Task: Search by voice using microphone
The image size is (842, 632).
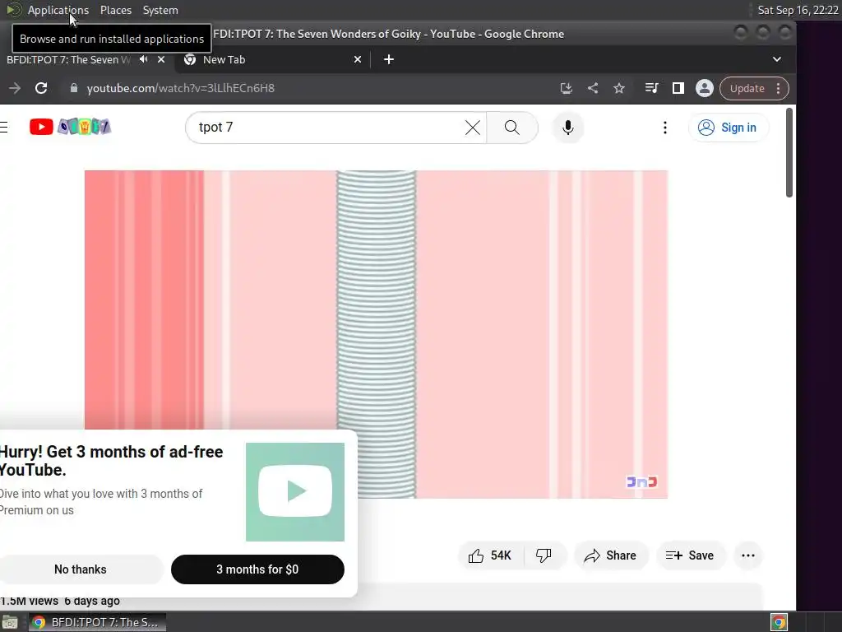Action: [x=567, y=128]
